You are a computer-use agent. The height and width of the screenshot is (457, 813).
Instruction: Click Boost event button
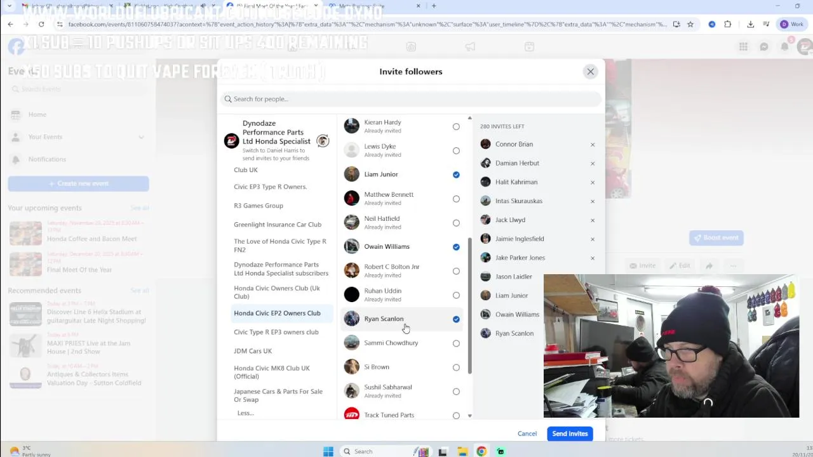(716, 238)
